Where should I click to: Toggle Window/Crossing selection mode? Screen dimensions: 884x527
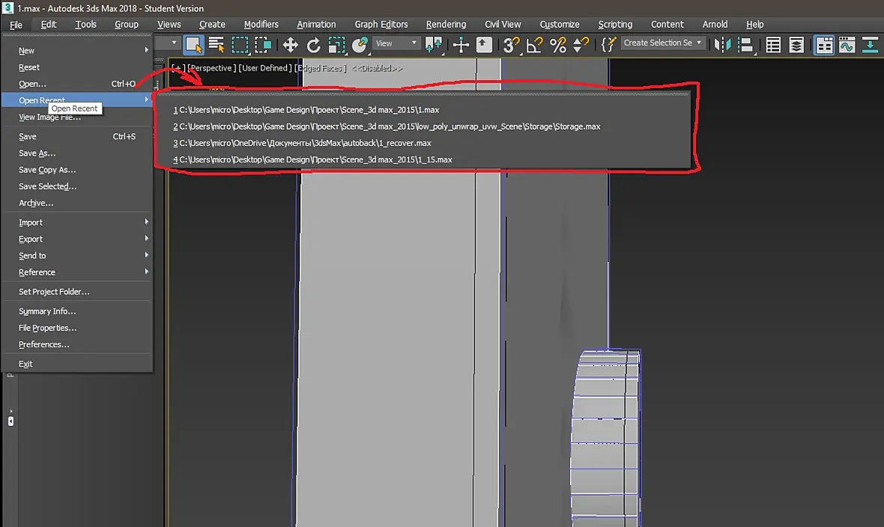click(263, 44)
